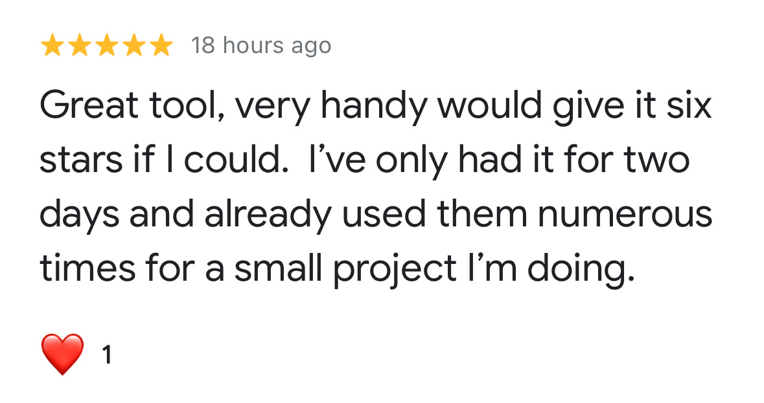Click the like count "1" beside heart
Viewport: 764px width, 403px height.
pos(107,354)
